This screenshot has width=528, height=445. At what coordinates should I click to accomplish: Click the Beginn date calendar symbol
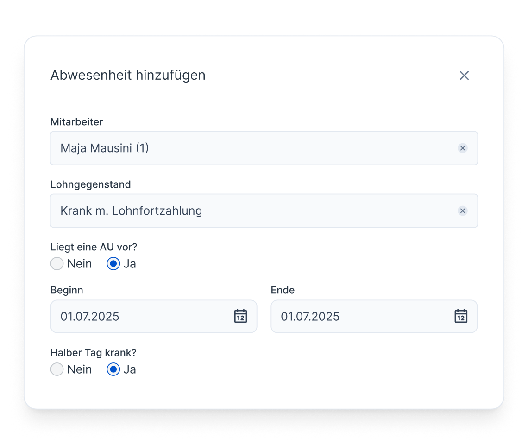240,317
